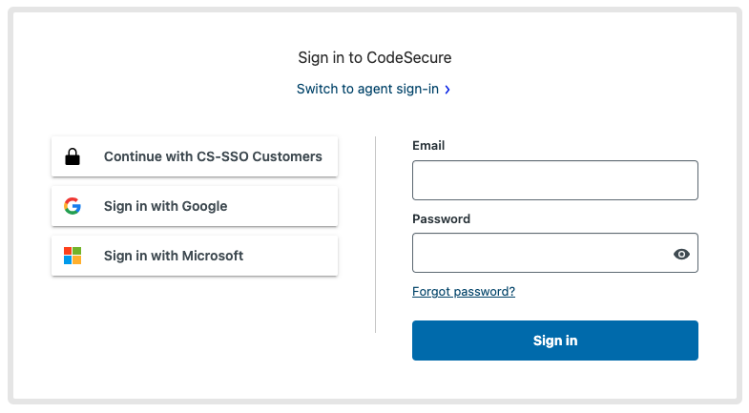The width and height of the screenshot is (749, 413).
Task: Click the Password field label
Action: pyautogui.click(x=442, y=218)
